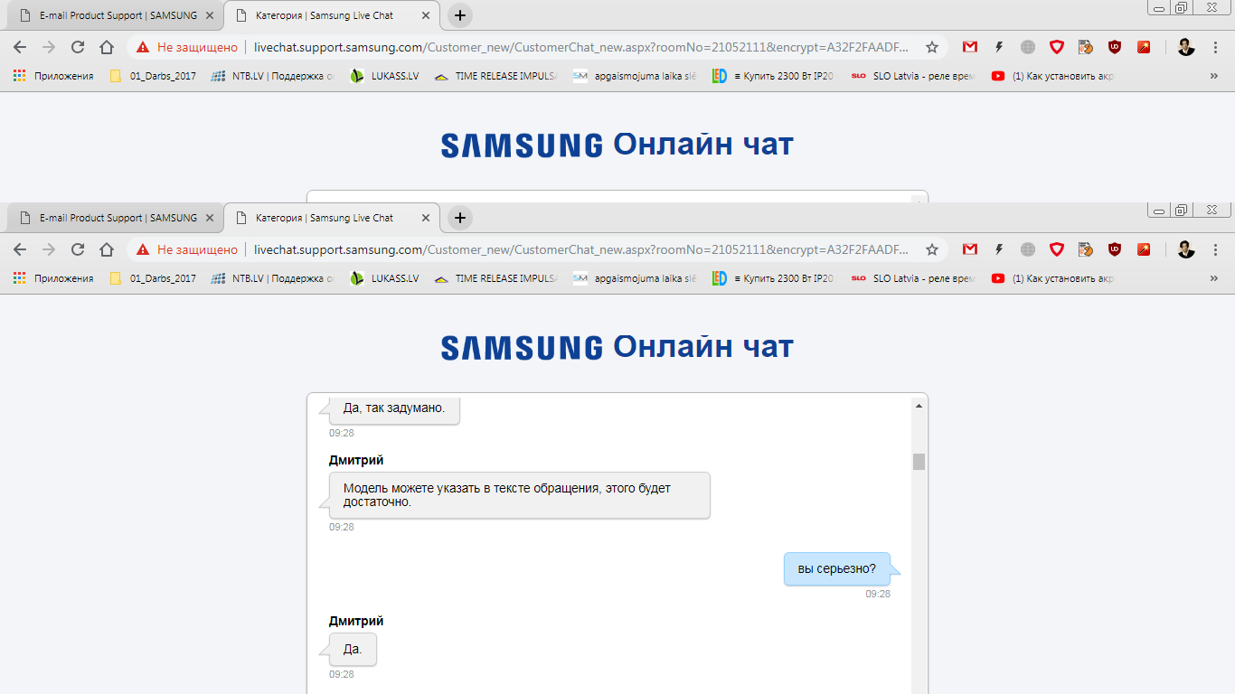1235x694 pixels.
Task: Open the home page in the lower window
Action: tap(107, 249)
